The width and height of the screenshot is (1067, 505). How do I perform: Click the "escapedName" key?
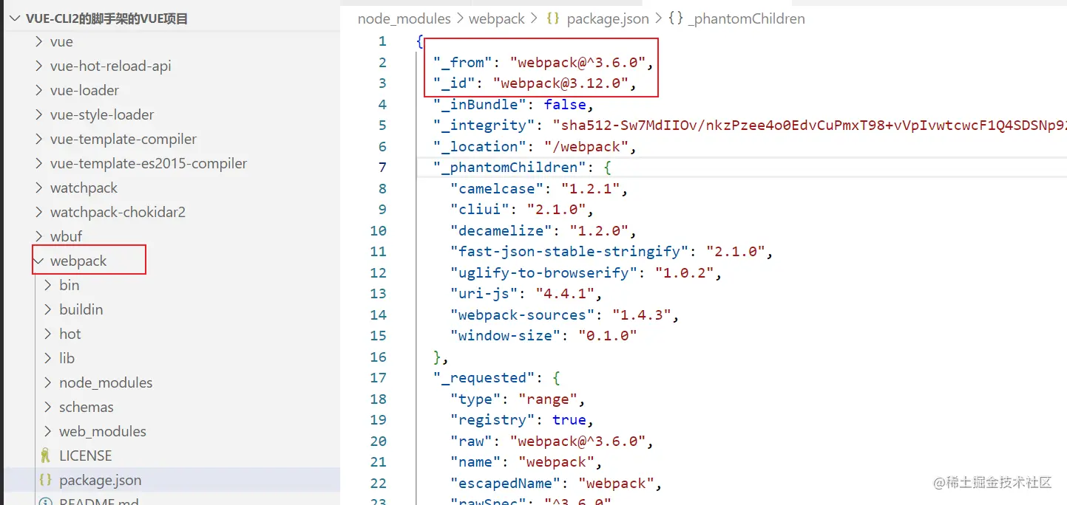point(507,484)
